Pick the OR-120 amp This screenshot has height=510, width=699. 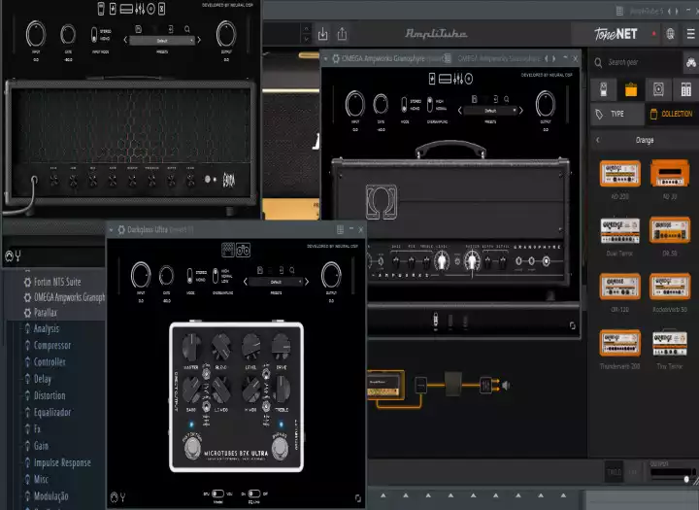point(619,287)
